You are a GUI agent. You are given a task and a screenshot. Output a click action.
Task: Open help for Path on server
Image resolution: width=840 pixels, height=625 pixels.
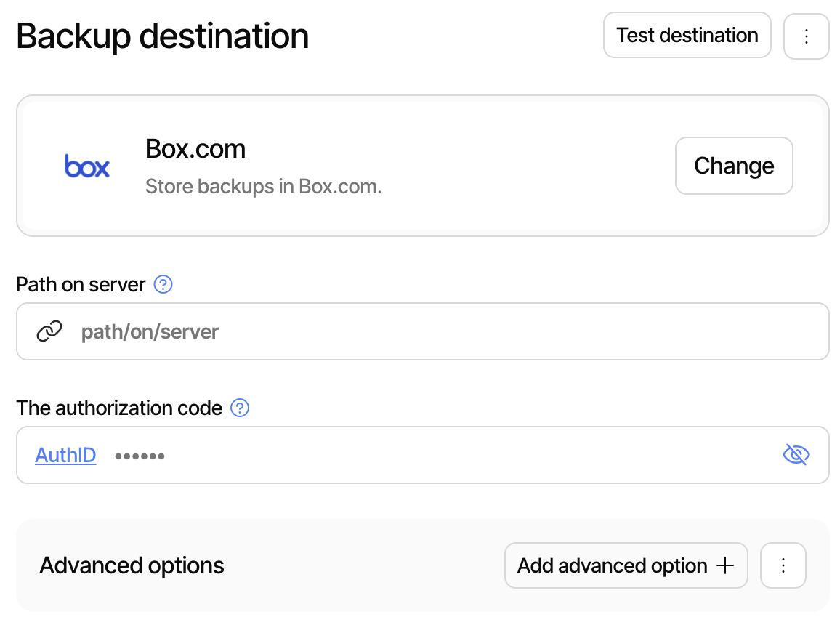pyautogui.click(x=163, y=285)
